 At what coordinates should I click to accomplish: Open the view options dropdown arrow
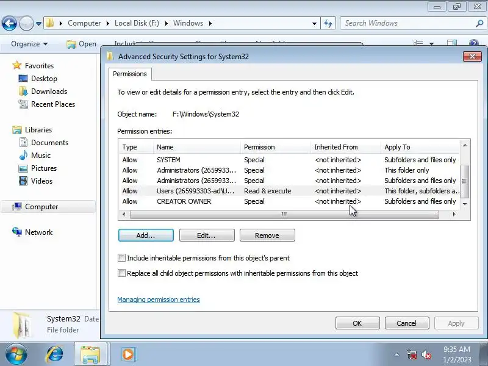432,44
